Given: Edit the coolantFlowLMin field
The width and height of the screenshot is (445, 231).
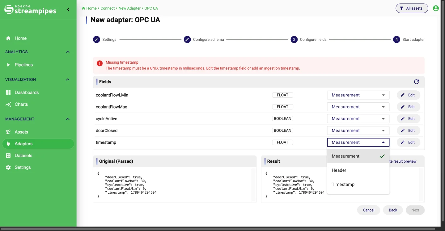Looking at the screenshot, I should tap(408, 95).
